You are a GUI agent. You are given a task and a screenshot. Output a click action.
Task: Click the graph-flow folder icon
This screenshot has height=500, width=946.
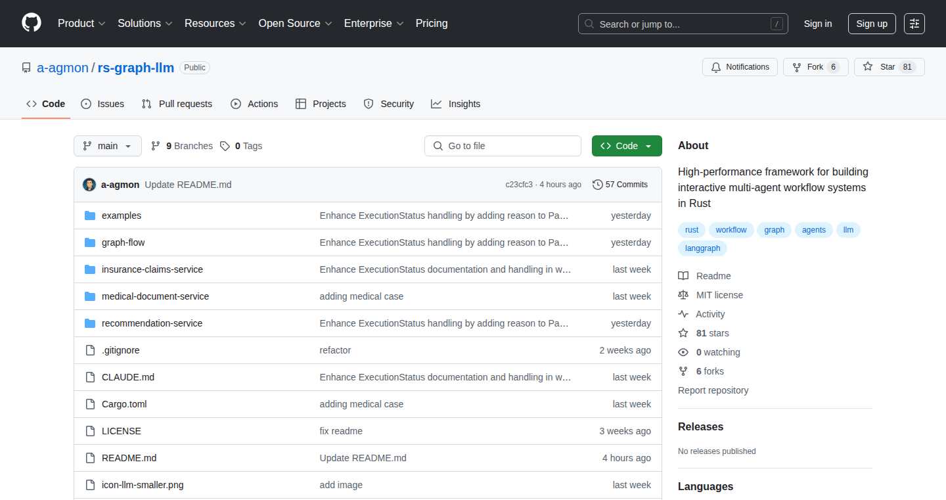coord(90,242)
